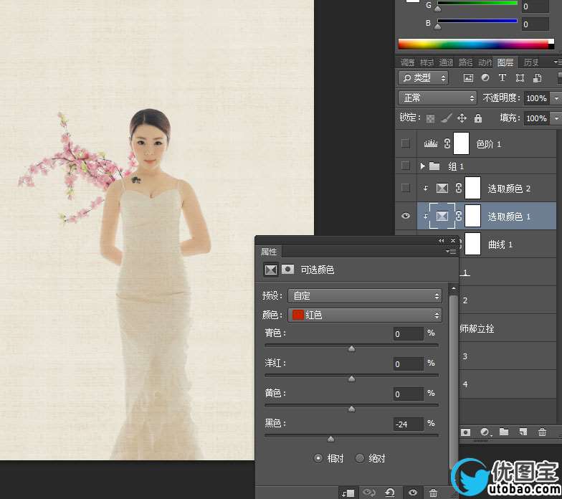
Task: Create new group with folder icon
Action: click(504, 432)
